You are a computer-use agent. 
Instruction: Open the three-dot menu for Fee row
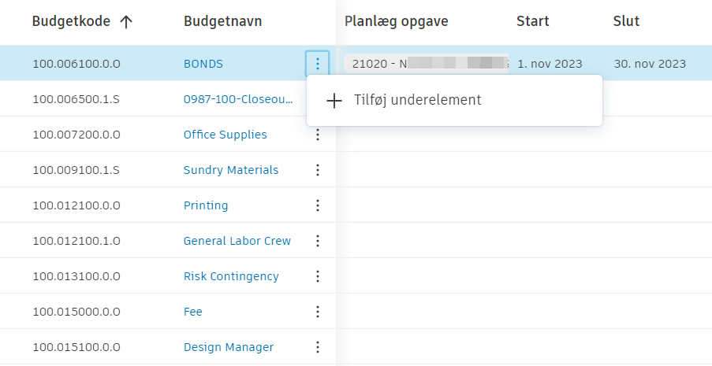318,312
